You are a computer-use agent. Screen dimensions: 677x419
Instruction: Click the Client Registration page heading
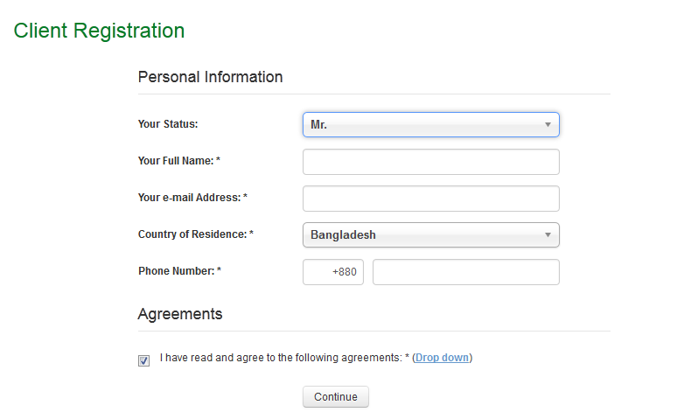100,31
